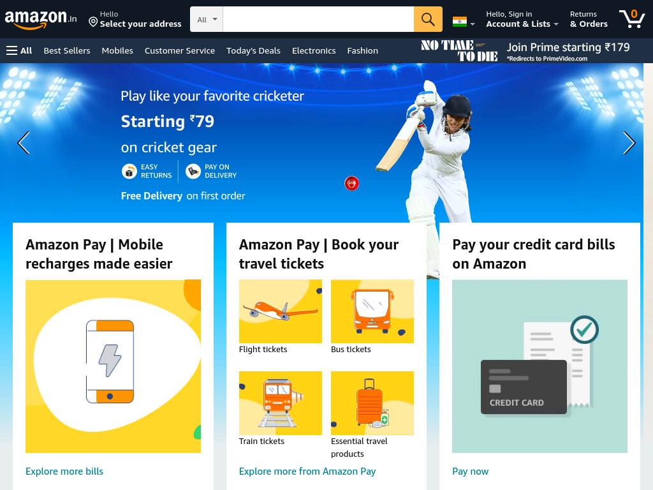Click the location pin address icon
The image size is (653, 490).
[x=93, y=22]
